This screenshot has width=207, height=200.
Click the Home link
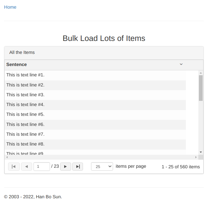click(x=10, y=7)
